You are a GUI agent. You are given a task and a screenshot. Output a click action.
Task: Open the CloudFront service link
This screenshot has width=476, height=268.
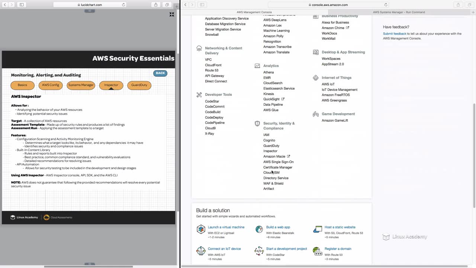pyautogui.click(x=213, y=65)
